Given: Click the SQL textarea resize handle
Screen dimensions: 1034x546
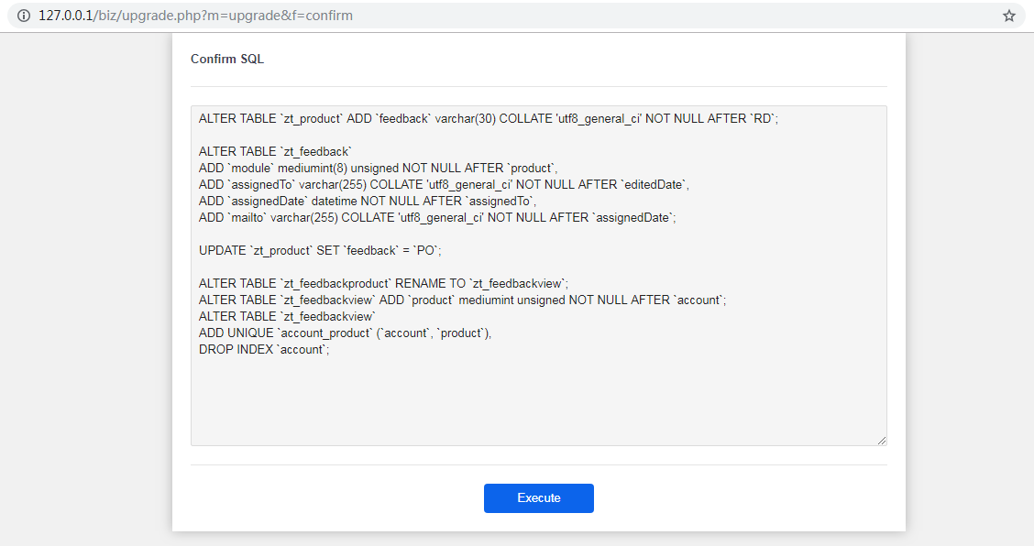Looking at the screenshot, I should pyautogui.click(x=882, y=441).
